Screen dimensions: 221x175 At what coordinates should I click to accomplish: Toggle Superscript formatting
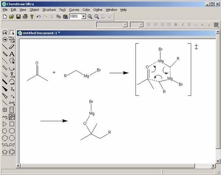point(210,25)
